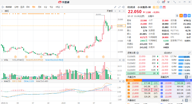Switch to 五日 five-day tab

pyautogui.click(x=22, y=7)
